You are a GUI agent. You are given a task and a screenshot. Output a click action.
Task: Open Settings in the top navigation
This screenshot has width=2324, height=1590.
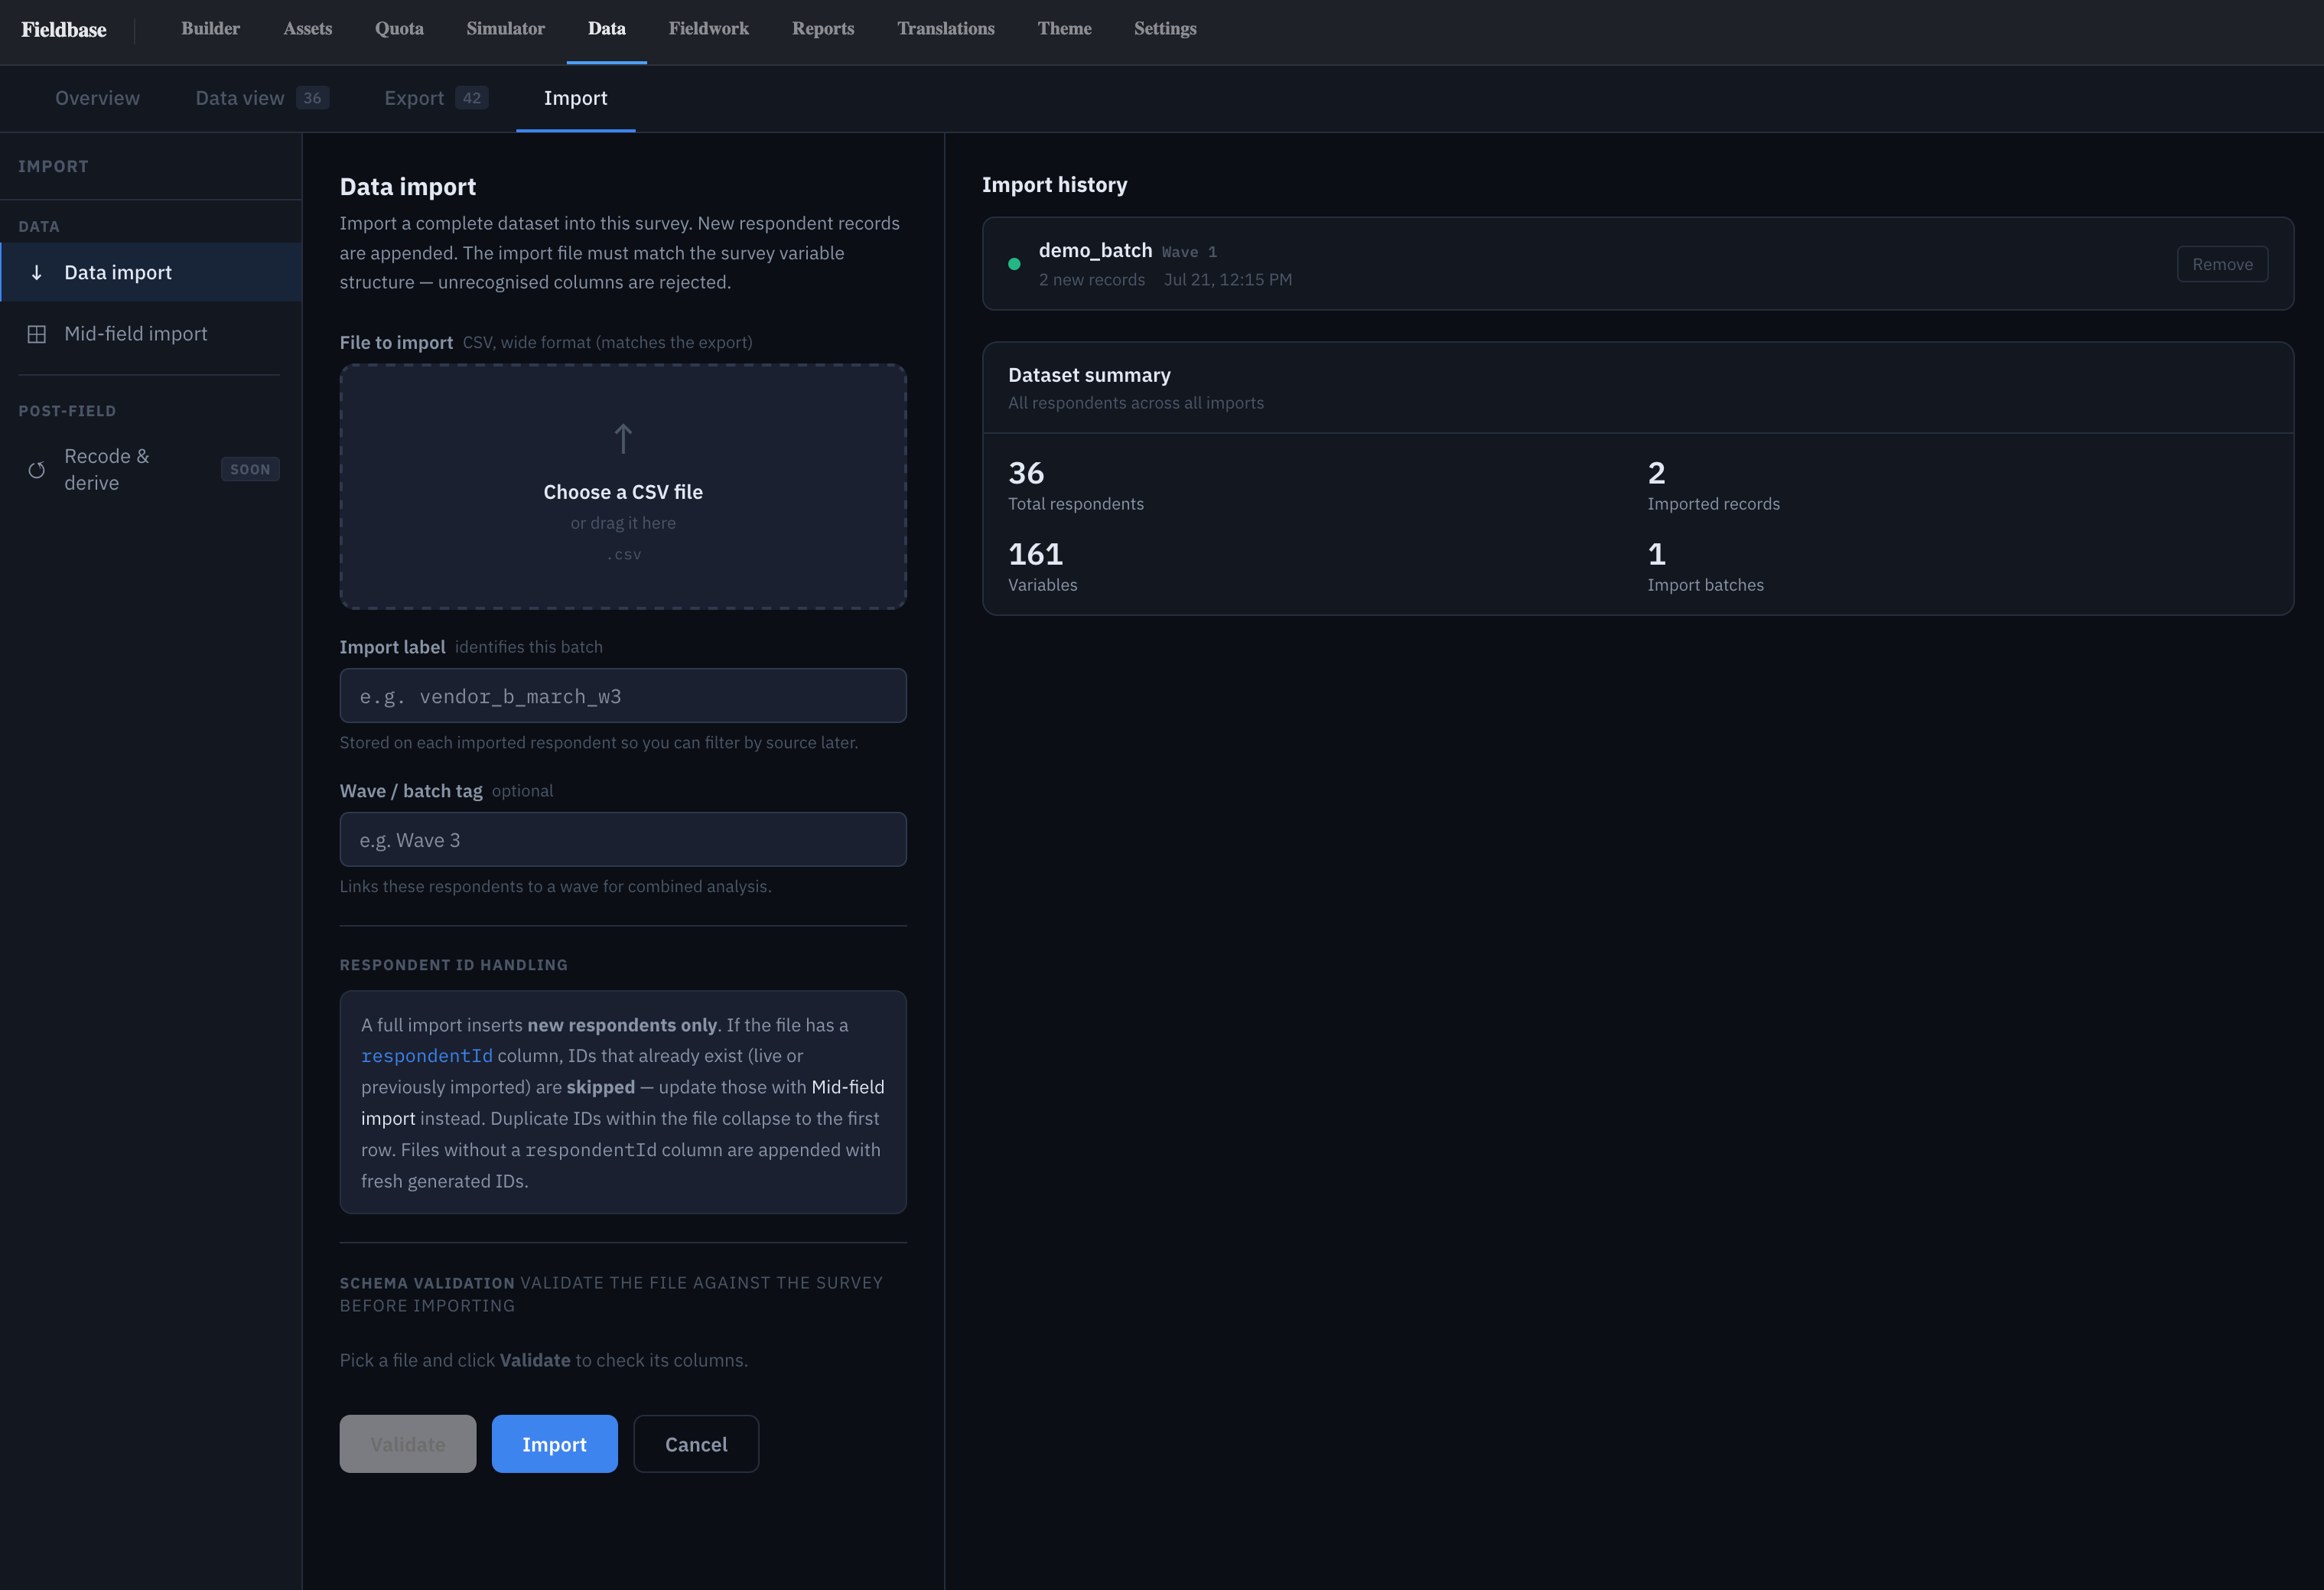[x=1164, y=28]
